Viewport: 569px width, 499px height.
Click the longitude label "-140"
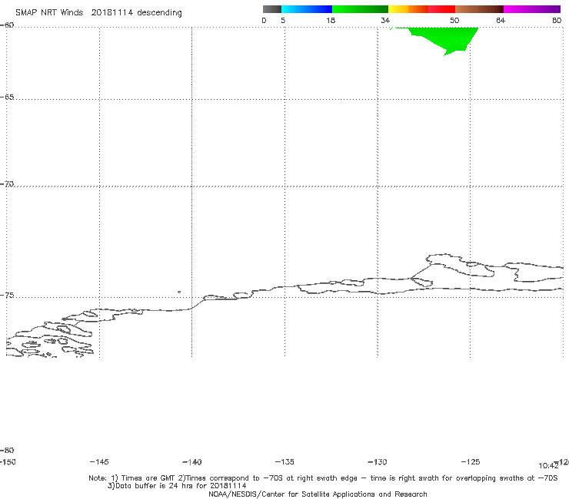192,461
